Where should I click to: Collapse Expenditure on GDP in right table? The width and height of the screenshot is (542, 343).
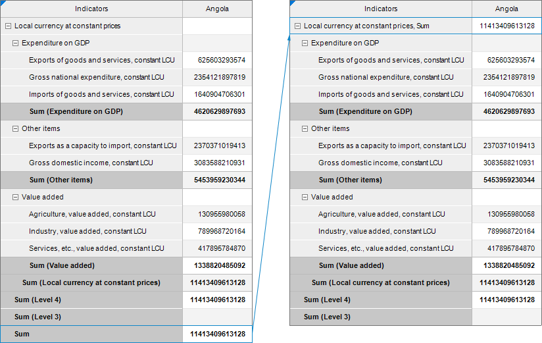click(305, 43)
